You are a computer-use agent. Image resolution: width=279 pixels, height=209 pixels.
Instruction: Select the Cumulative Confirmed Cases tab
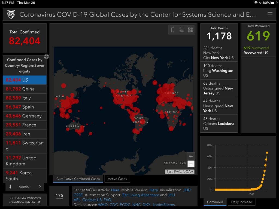[x=78, y=179]
